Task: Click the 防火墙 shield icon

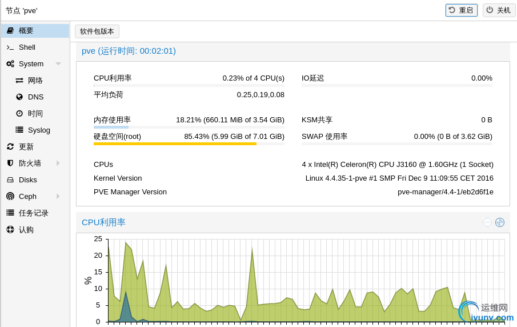Action: [10, 163]
